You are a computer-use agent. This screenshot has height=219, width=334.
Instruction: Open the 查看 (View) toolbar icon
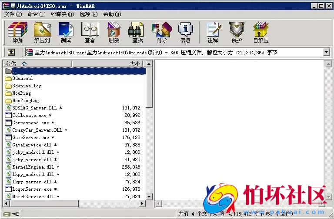[x=90, y=32]
